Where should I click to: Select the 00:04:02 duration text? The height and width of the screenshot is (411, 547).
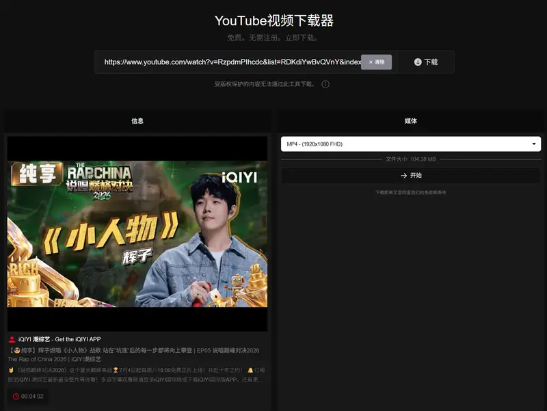(32, 397)
